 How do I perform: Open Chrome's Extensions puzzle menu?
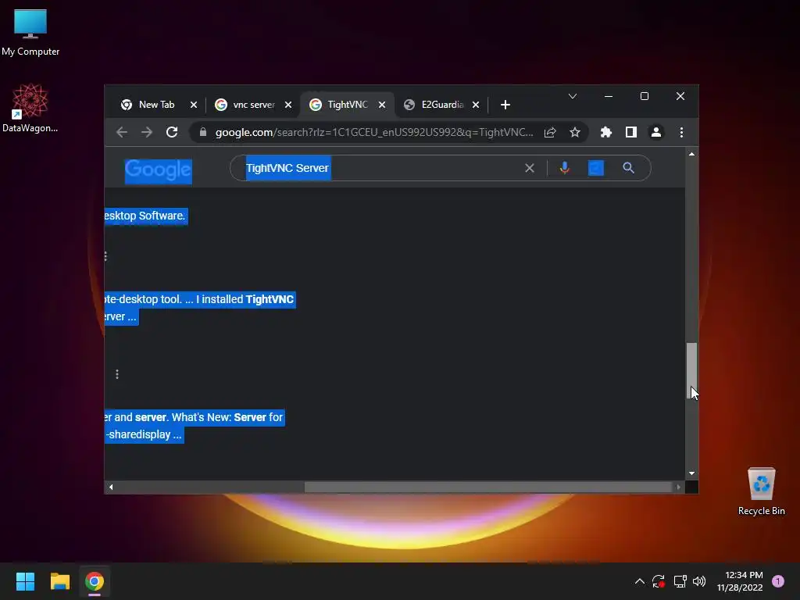tap(606, 133)
